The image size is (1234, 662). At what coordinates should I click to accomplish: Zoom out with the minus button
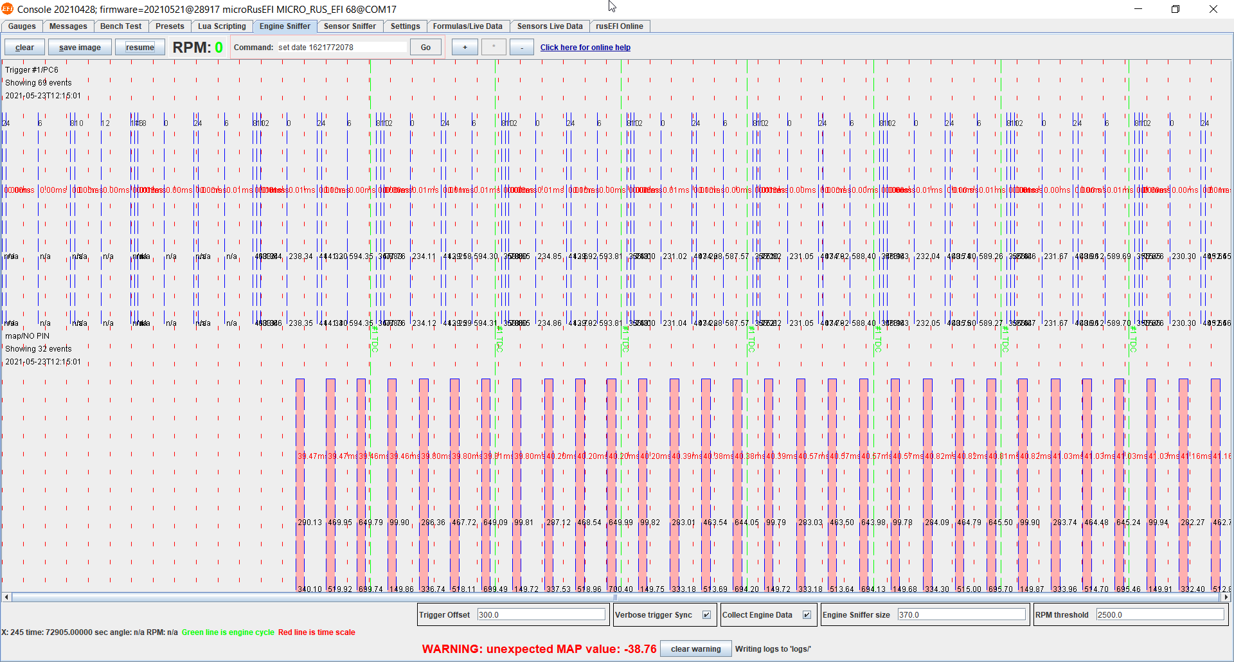(x=522, y=48)
